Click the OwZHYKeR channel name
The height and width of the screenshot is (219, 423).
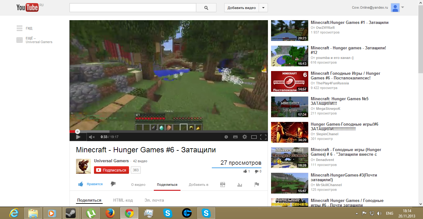(x=325, y=28)
